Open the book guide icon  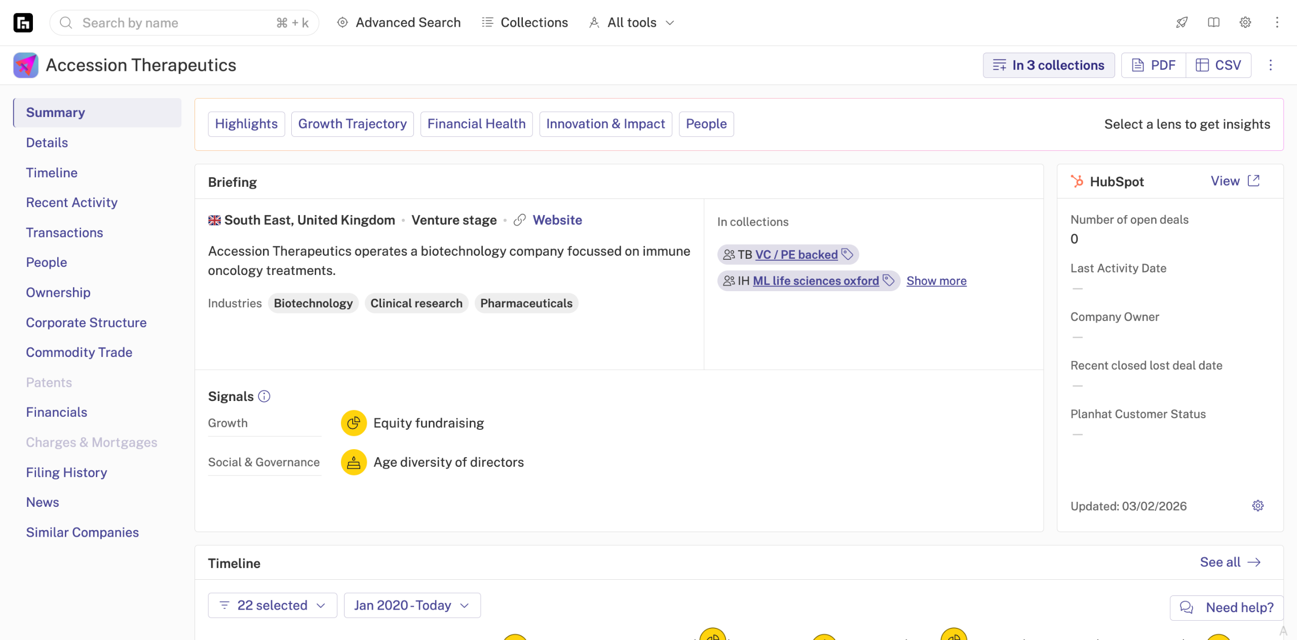pos(1213,22)
